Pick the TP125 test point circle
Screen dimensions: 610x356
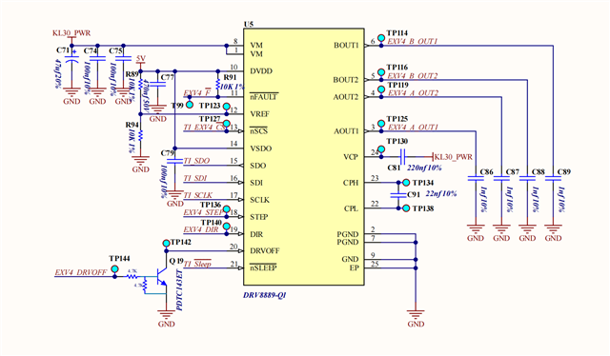(381, 124)
